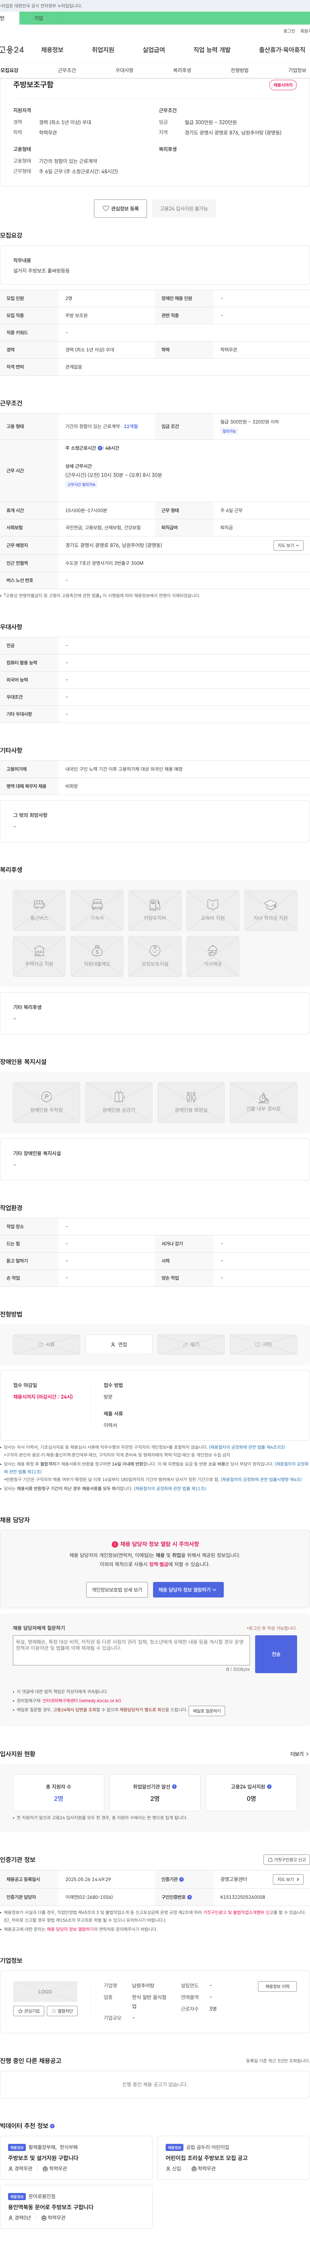Image resolution: width=310 pixels, height=2258 pixels.
Task: Open the 실업급여 main menu
Action: tap(153, 50)
